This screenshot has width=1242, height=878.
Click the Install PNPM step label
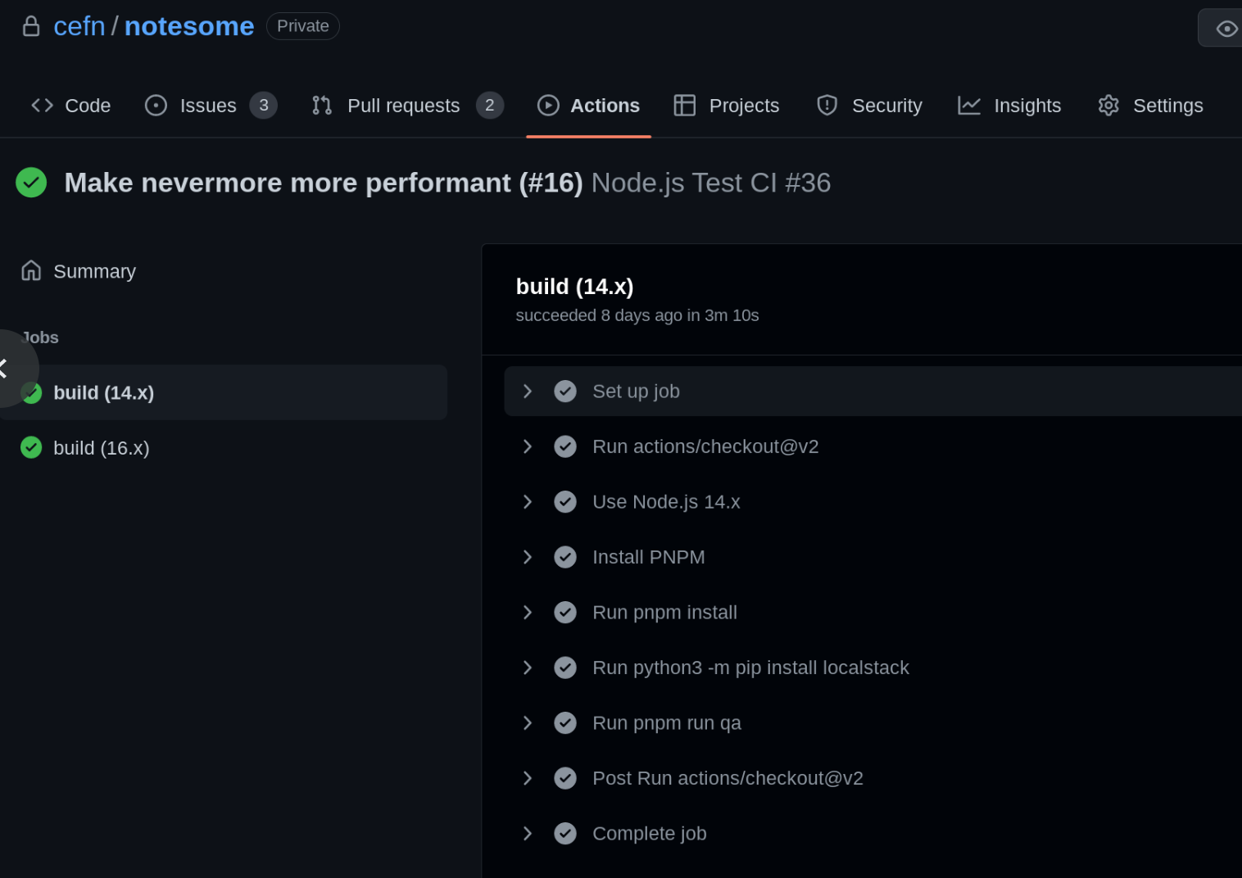coord(649,557)
